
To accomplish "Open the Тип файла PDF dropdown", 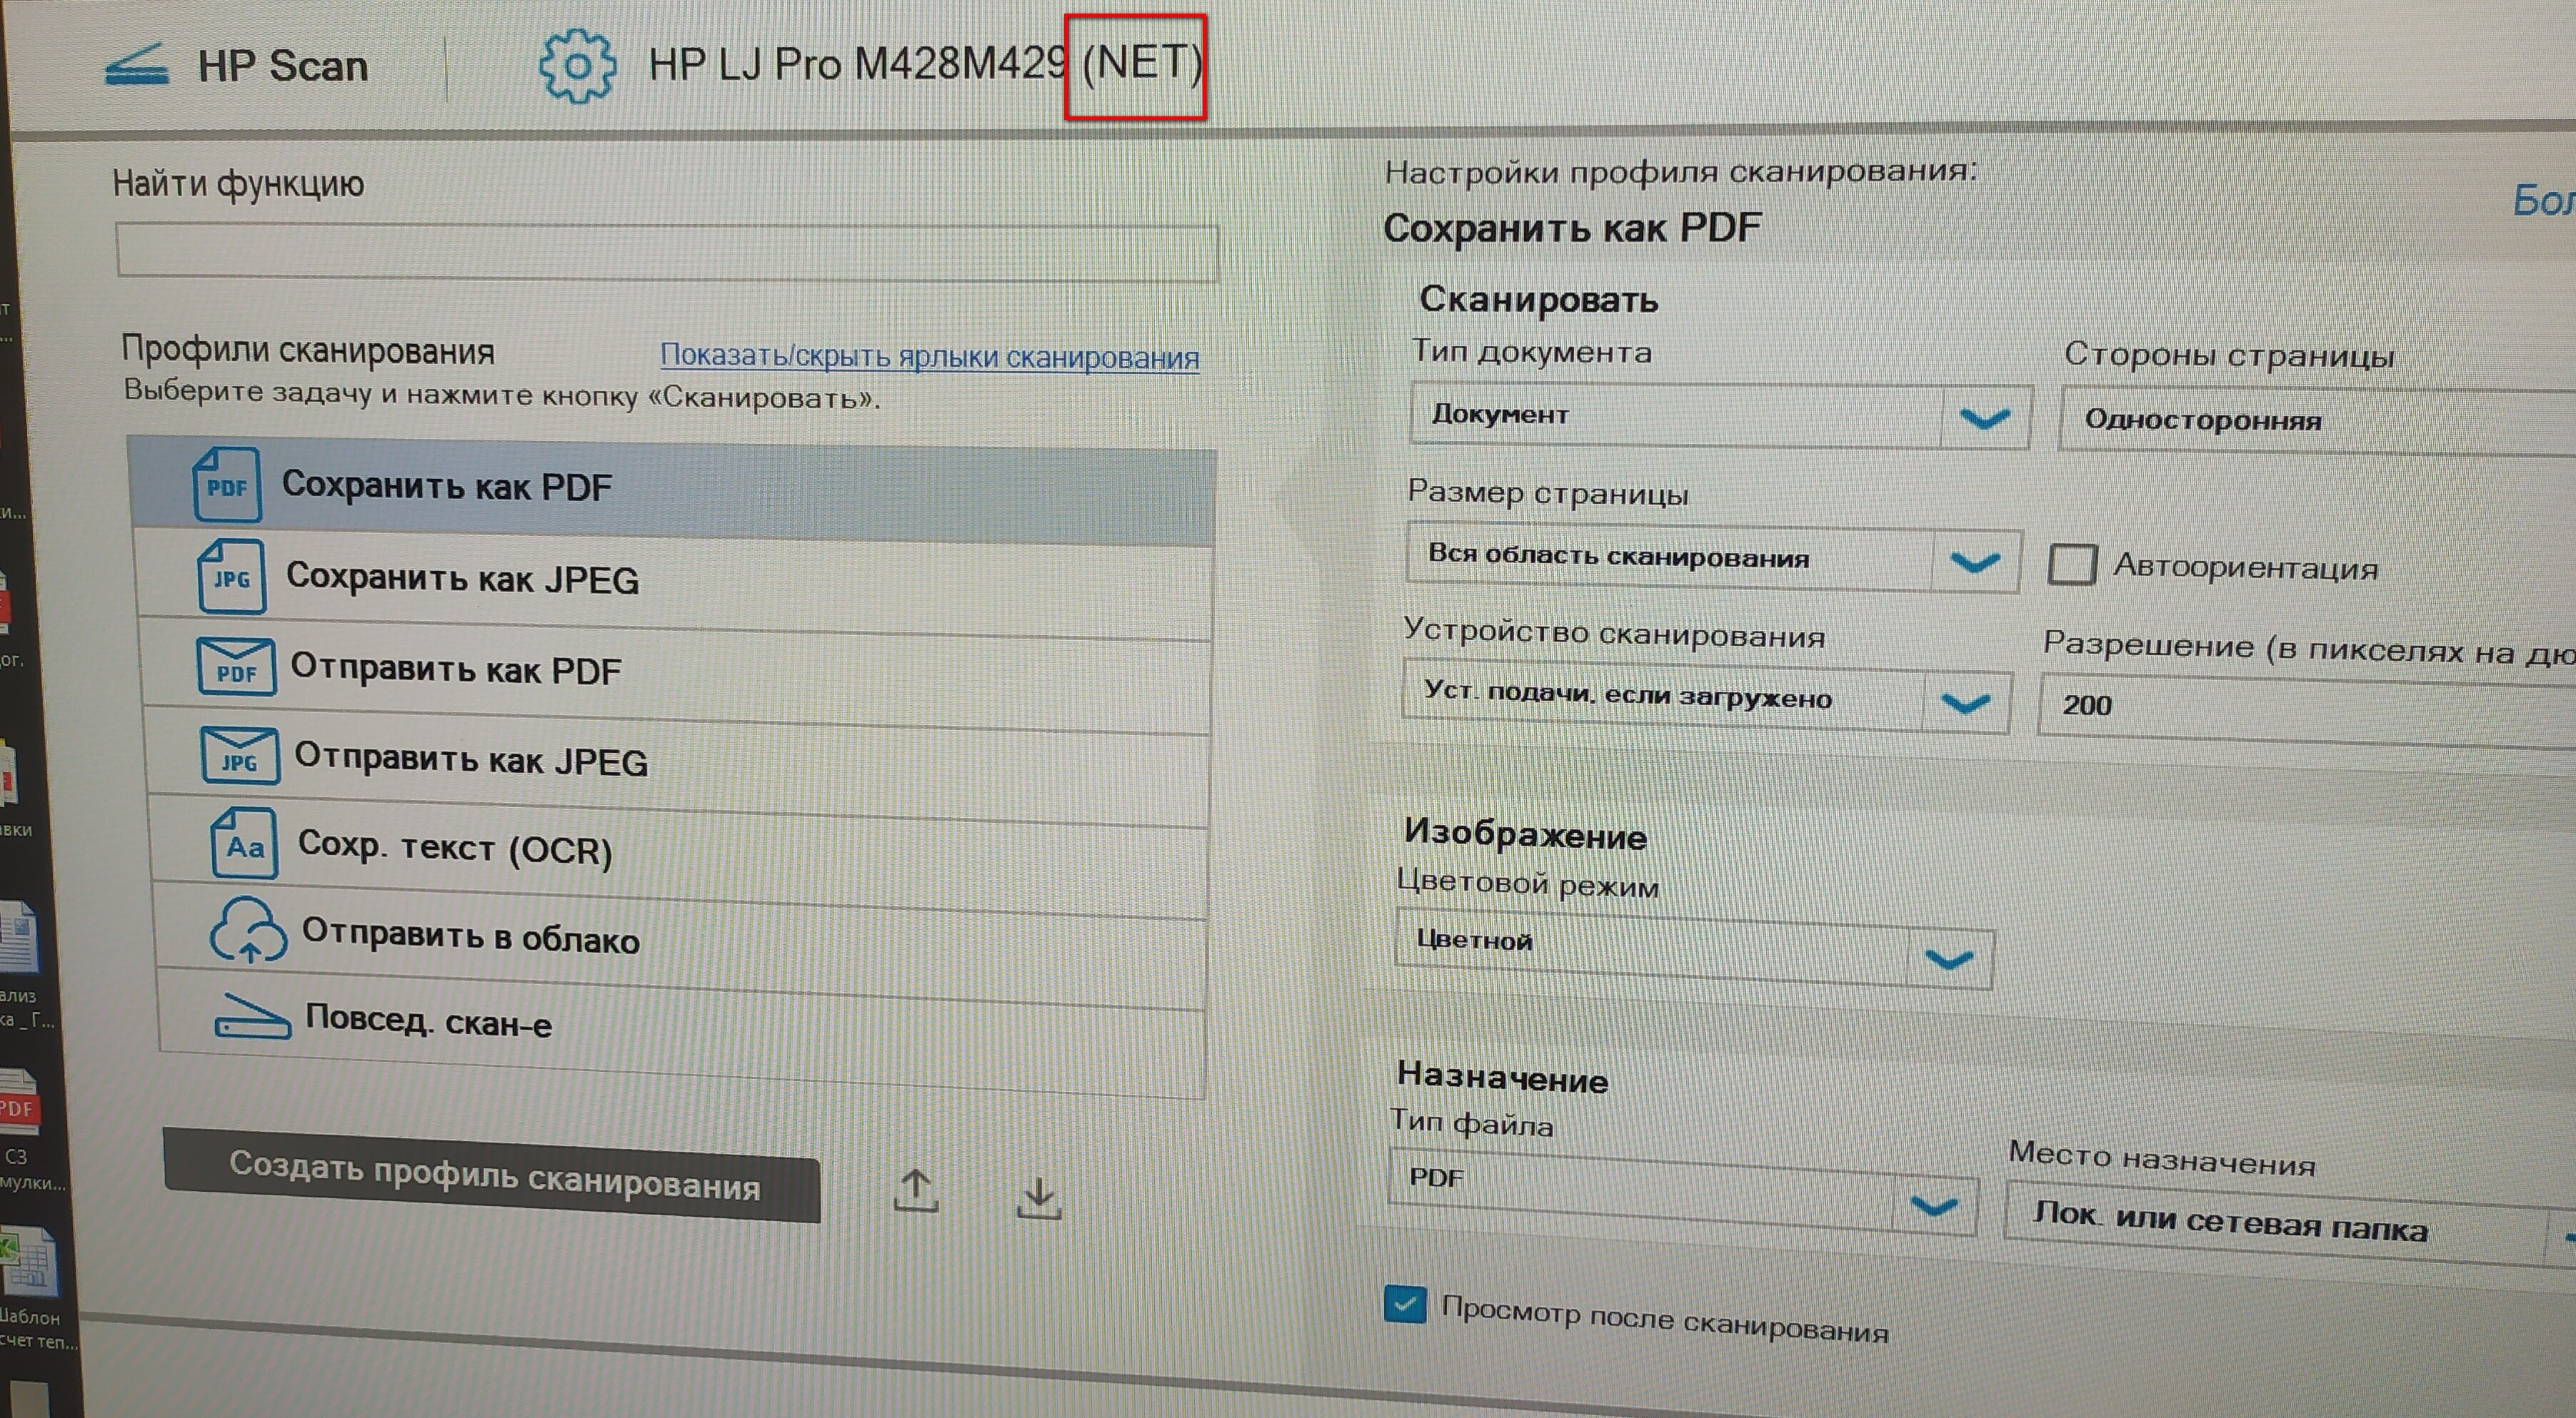I will tap(1683, 1191).
